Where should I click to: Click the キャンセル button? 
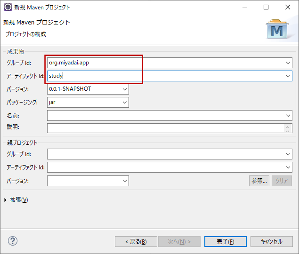tap(272, 242)
